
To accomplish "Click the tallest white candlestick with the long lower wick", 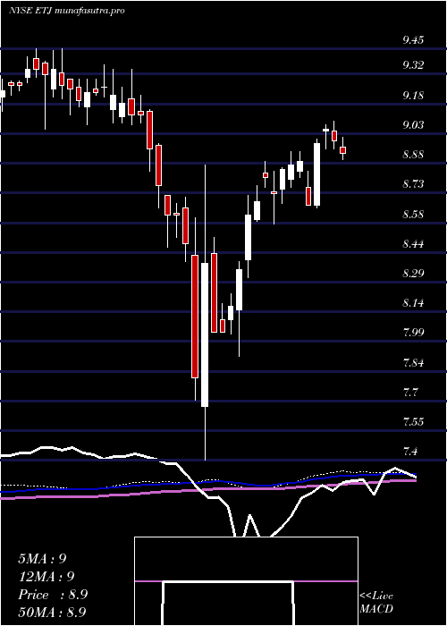I will [205, 312].
